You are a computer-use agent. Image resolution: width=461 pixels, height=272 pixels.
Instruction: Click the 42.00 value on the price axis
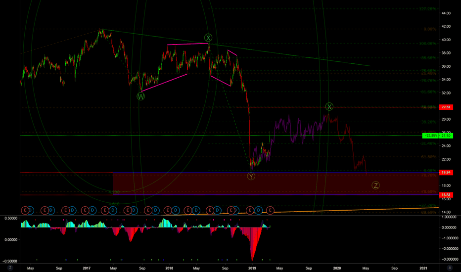click(446, 27)
